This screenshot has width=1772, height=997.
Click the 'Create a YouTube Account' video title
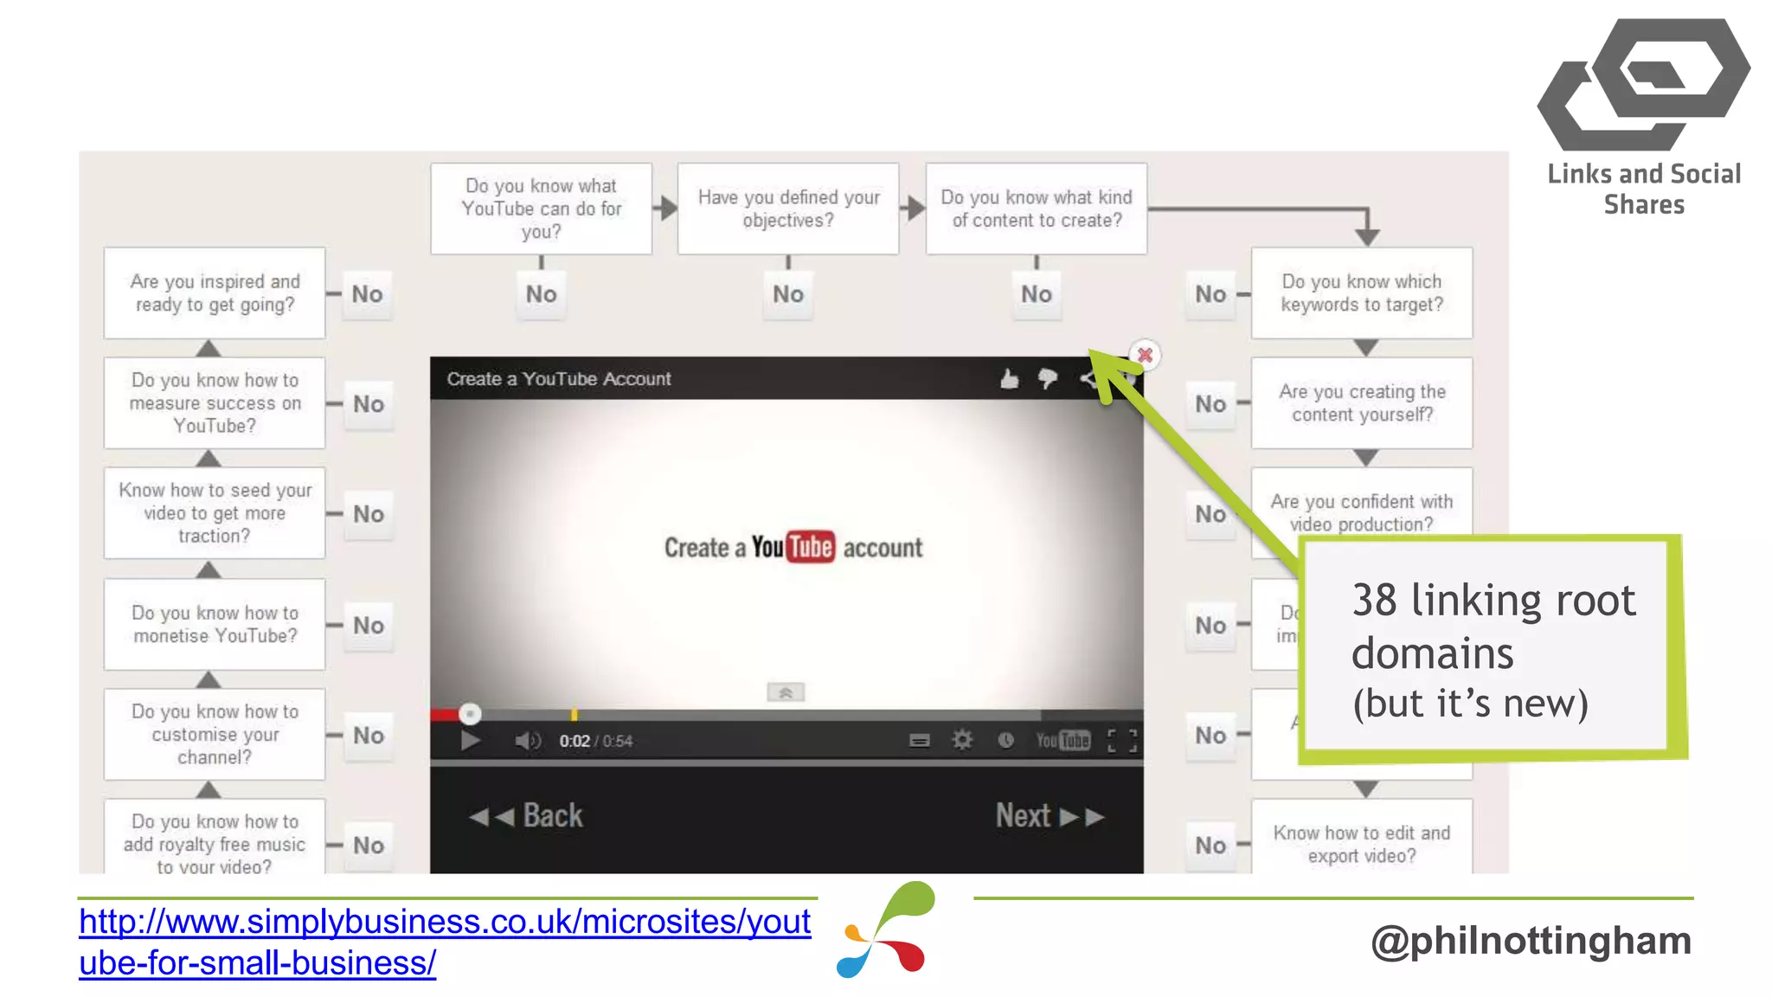pyautogui.click(x=559, y=379)
